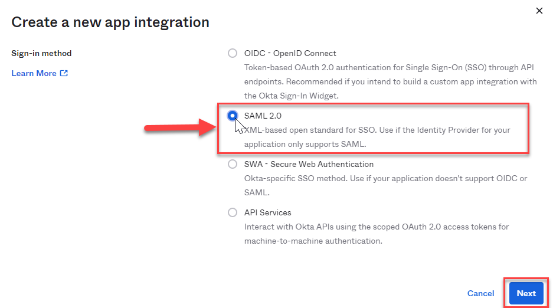Click the blue Next button
This screenshot has height=308, width=553.
click(x=526, y=293)
